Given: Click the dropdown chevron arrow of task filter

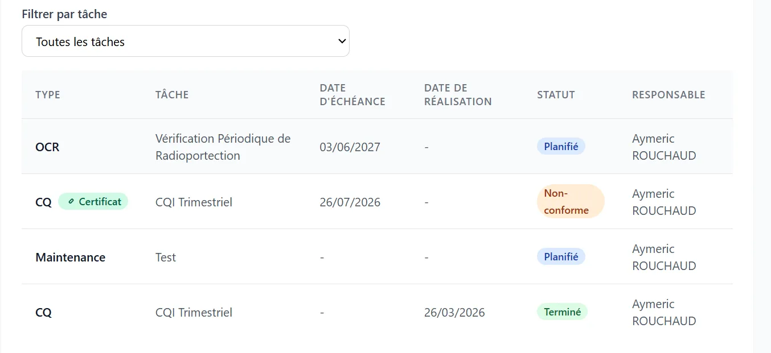Looking at the screenshot, I should (x=342, y=41).
